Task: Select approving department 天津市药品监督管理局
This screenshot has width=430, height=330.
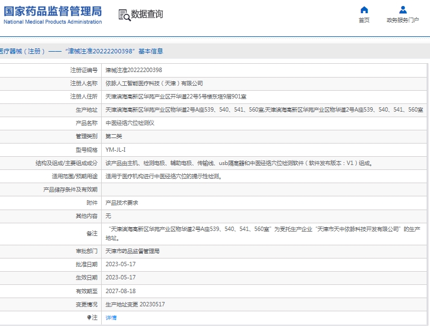Action: (133, 251)
